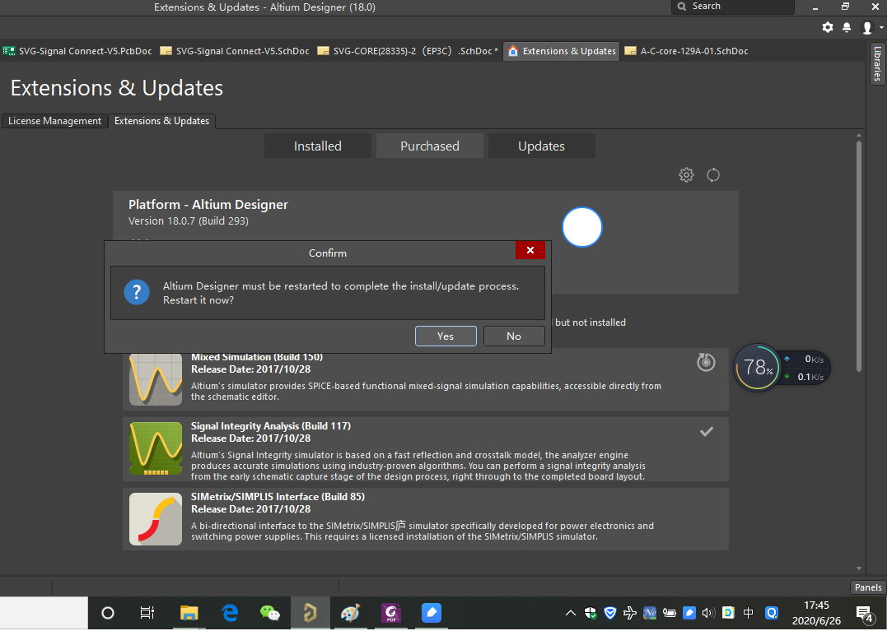
Task: Click the SIMetrix/SIMPLIS Interface extension thumbnail
Action: pos(156,518)
